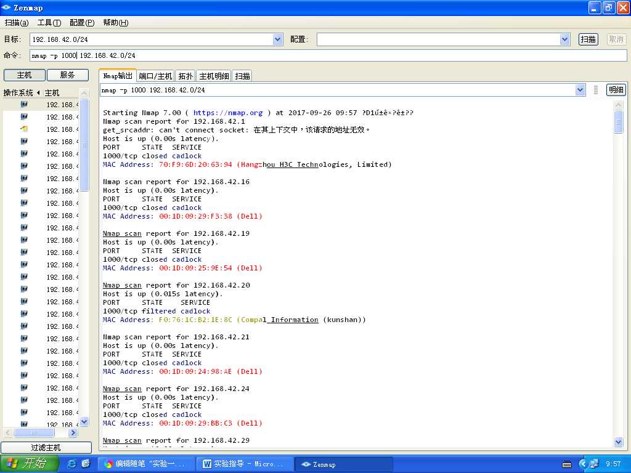
Task: Switch to the 端口/主机 tab
Action: pos(155,76)
